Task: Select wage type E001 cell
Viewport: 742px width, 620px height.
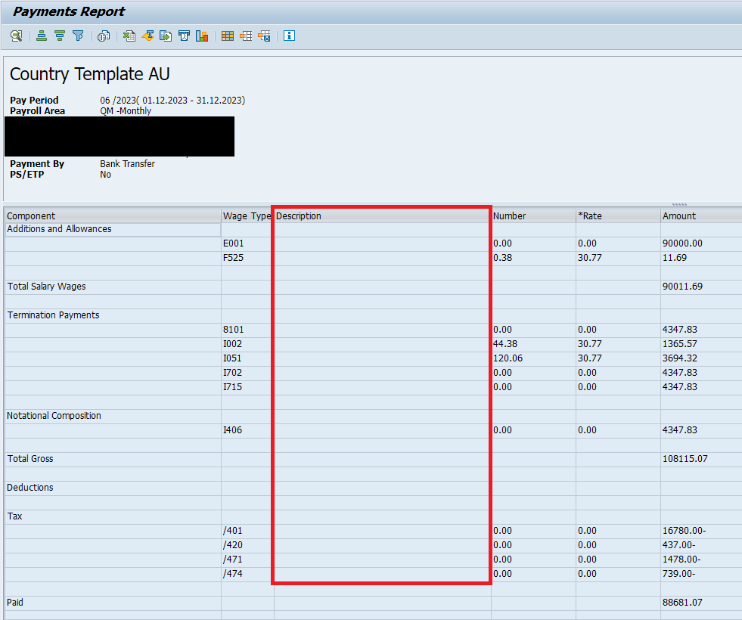Action: [247, 243]
